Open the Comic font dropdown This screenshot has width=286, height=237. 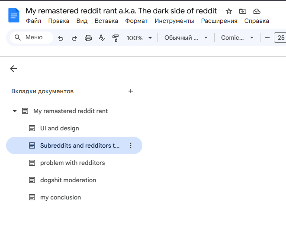(237, 38)
